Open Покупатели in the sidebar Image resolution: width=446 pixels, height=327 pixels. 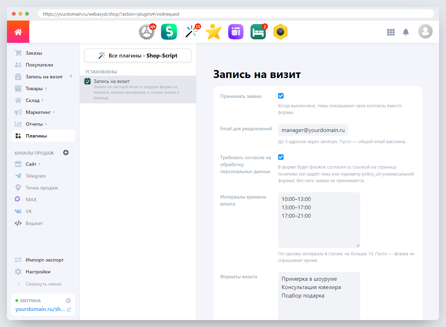(x=43, y=65)
